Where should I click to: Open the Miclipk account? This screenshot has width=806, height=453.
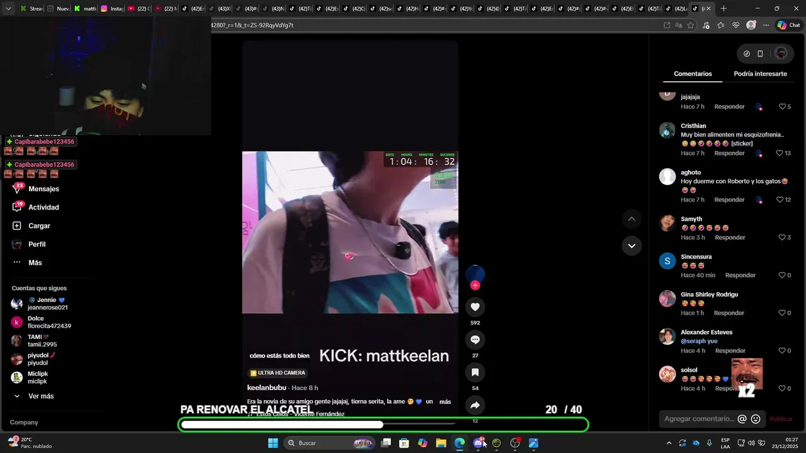30,377
